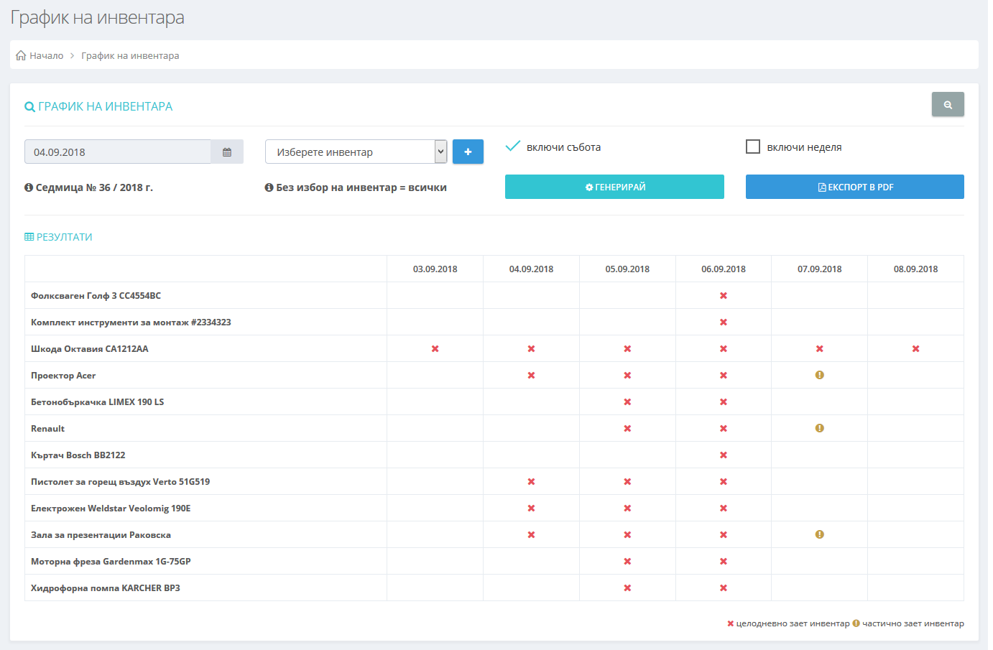Open the calendar date picker icon
Screen dimensions: 993x650
click(227, 152)
